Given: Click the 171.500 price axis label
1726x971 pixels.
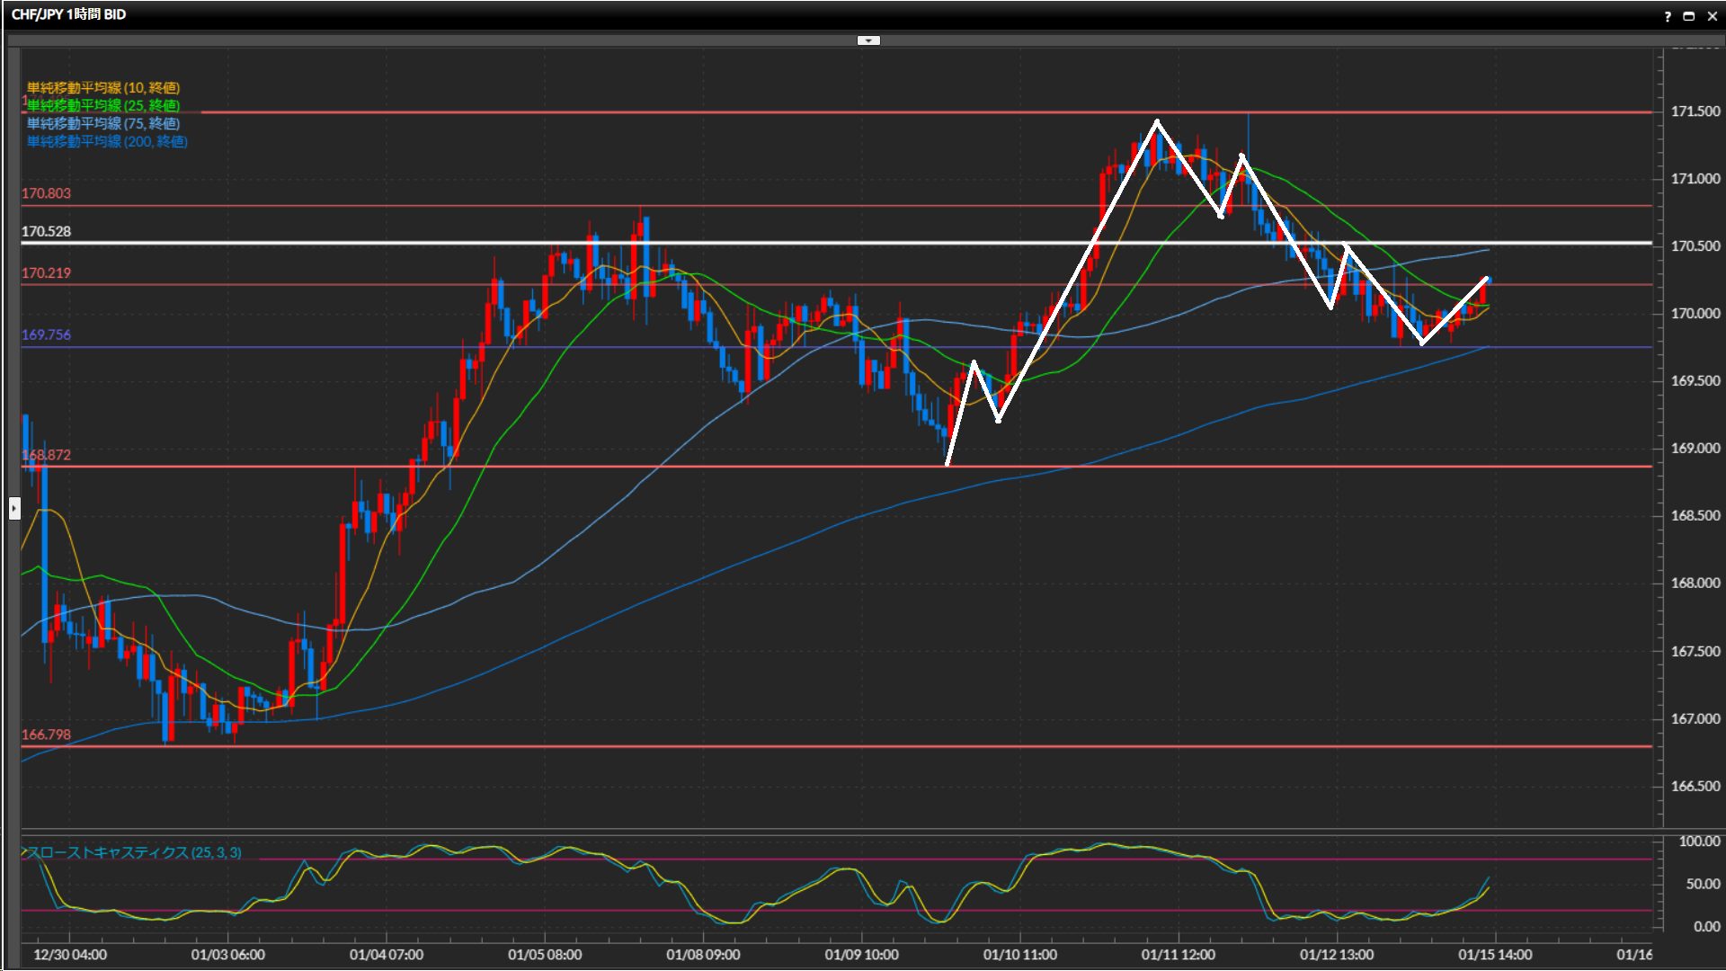Looking at the screenshot, I should pyautogui.click(x=1695, y=111).
